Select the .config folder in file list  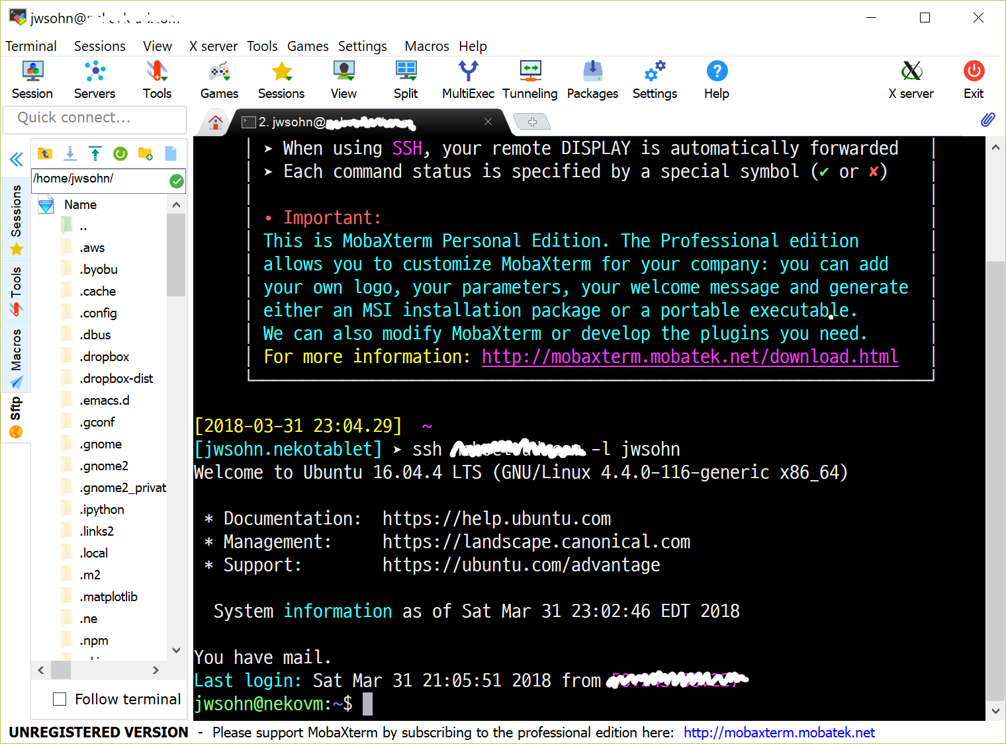(x=98, y=313)
